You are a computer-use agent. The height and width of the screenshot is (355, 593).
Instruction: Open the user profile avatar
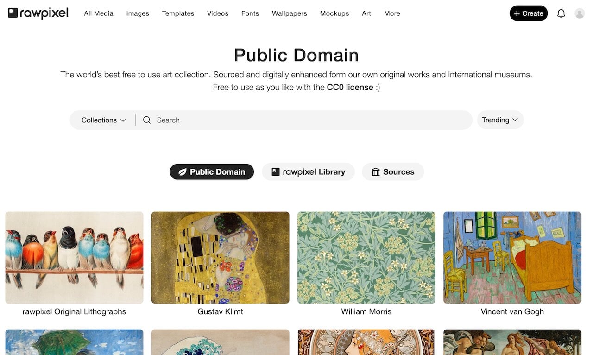pyautogui.click(x=580, y=13)
